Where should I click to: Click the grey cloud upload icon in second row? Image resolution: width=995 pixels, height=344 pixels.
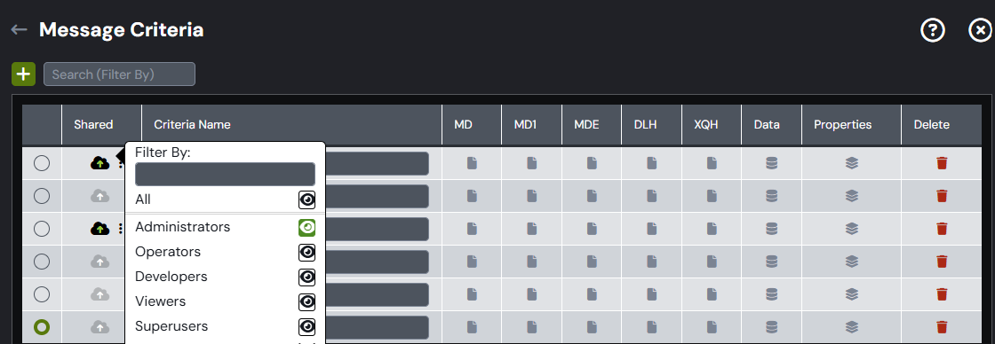tap(99, 196)
